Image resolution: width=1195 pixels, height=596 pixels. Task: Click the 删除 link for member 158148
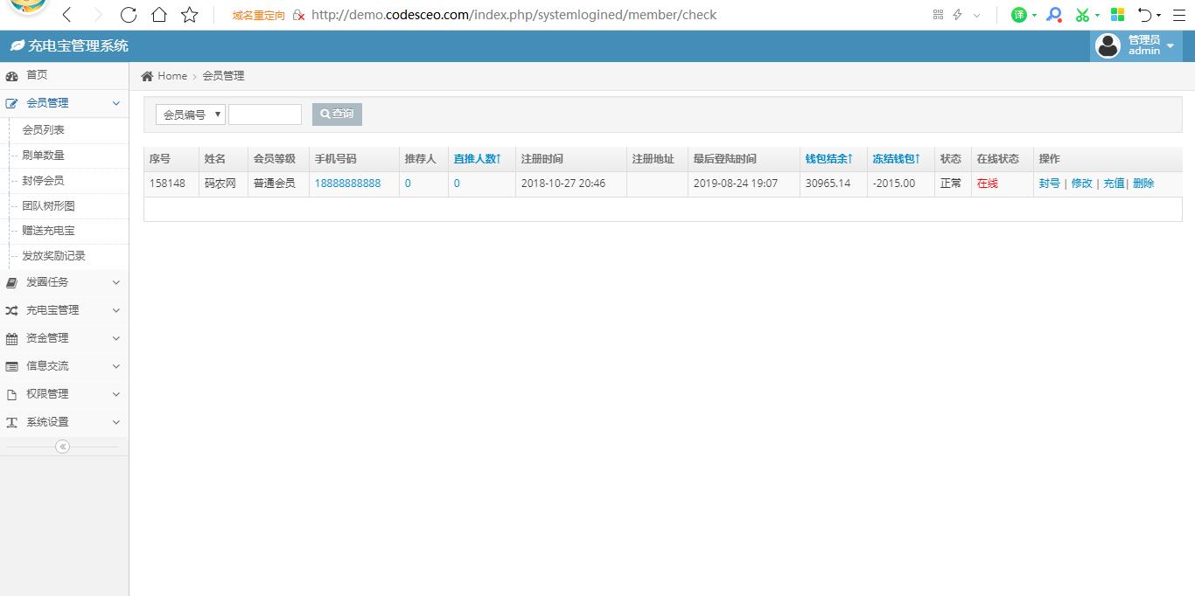coord(1143,184)
